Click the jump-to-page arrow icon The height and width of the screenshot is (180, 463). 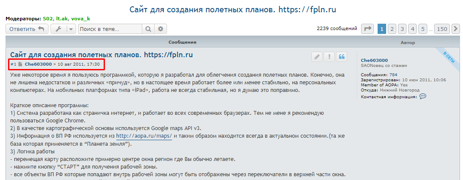coord(367,29)
